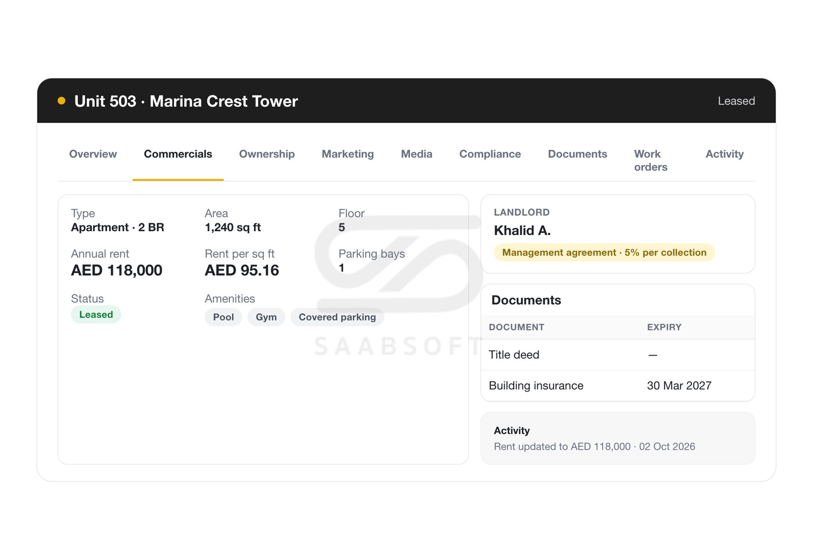813x560 pixels.
Task: Open the Title deed document row
Action: pyautogui.click(x=618, y=355)
